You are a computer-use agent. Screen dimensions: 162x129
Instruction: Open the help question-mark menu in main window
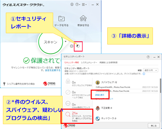coord(77,5)
